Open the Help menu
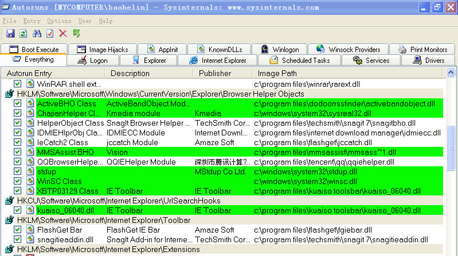The image size is (458, 256). click(105, 21)
